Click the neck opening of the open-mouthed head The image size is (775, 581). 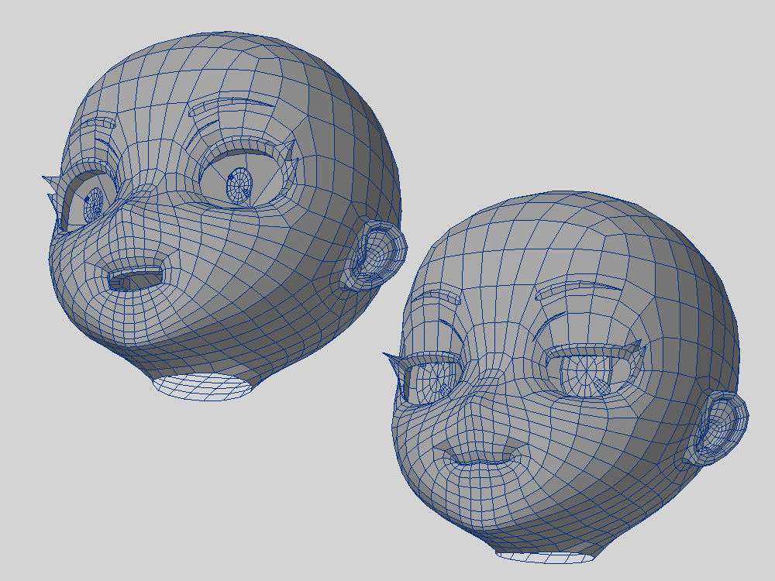(x=203, y=387)
